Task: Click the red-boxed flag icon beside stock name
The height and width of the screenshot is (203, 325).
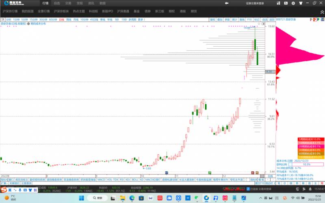Action: (314, 19)
